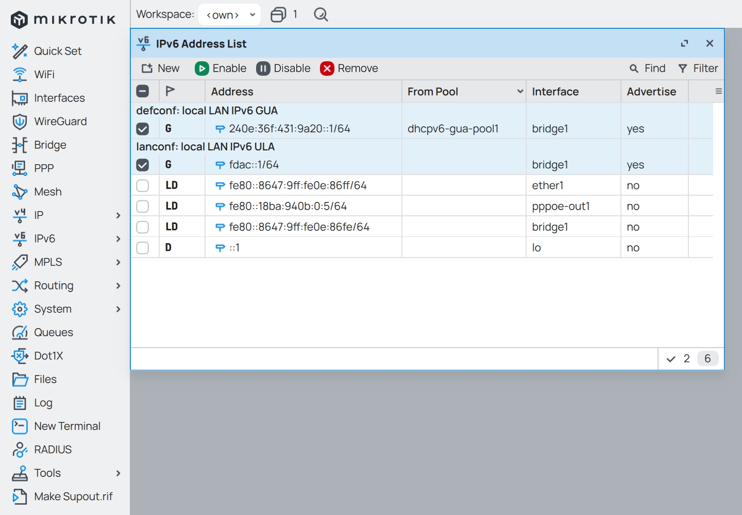742x515 pixels.
Task: Open the Mesh icon
Action: (x=20, y=192)
